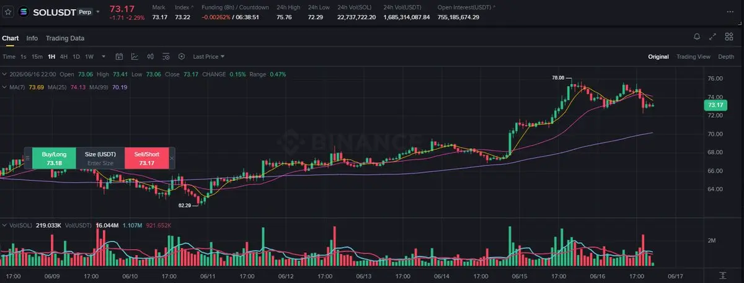Close the floating Buy/Sell order widget
This screenshot has width=744, height=283.
(172, 158)
